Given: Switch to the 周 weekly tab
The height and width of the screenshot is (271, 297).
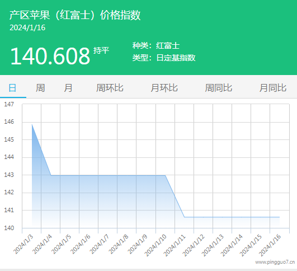Looking at the screenshot, I should pyautogui.click(x=40, y=88).
